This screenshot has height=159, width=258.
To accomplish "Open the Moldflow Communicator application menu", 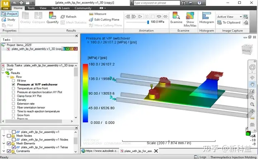I will pyautogui.click(x=5, y=5).
